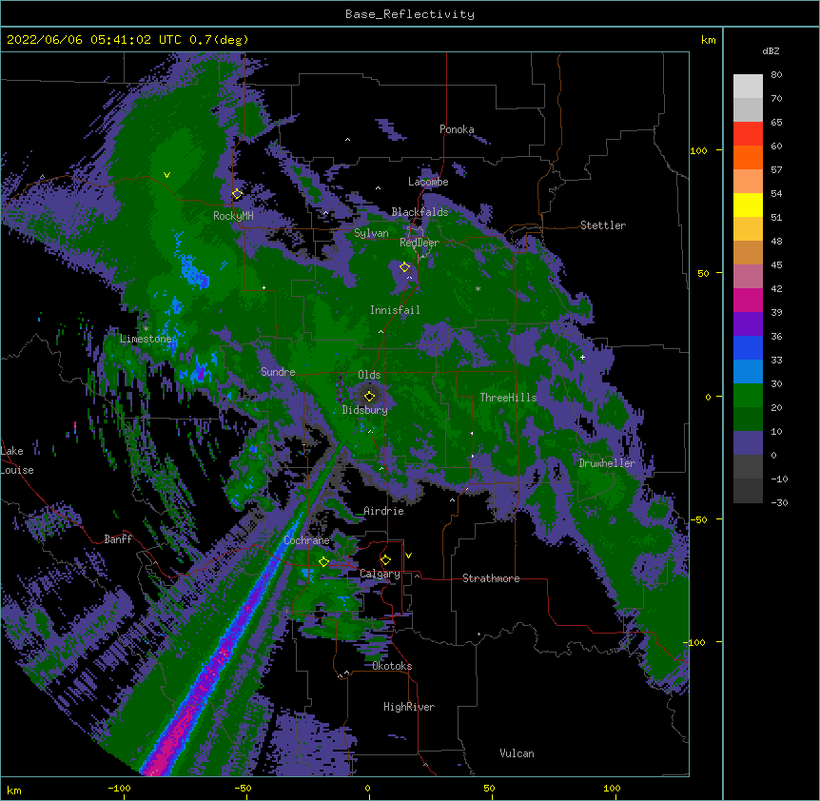Click the yellow V marker east of Calgary
Viewport: 820px width, 801px height.
(x=408, y=556)
